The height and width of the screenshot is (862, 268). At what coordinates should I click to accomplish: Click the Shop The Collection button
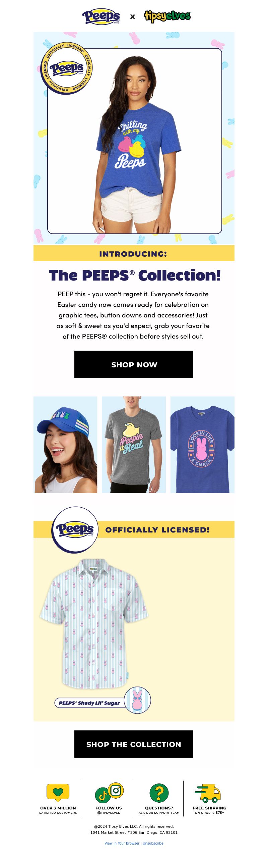[134, 744]
